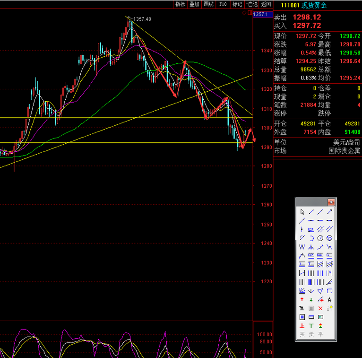Click the 现货黄金 instrument title
The height and width of the screenshot is (358, 362).
(317, 5)
